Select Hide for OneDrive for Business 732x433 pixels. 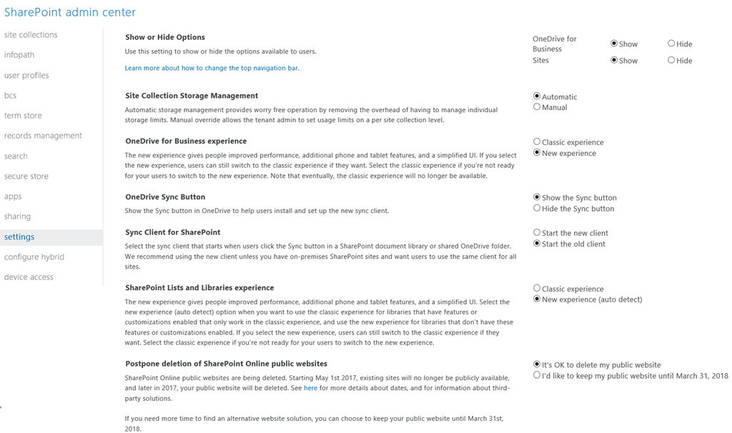coord(671,44)
